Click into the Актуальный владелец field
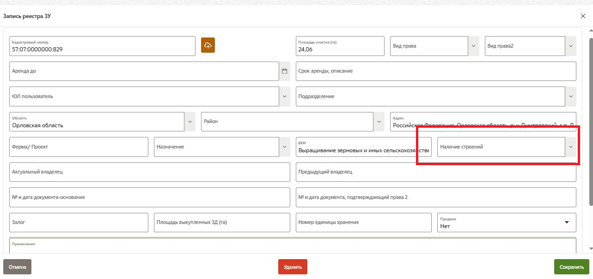Image resolution: width=593 pixels, height=279 pixels. tap(149, 172)
